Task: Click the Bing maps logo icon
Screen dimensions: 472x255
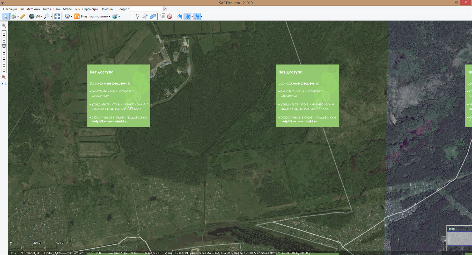Action: click(77, 17)
